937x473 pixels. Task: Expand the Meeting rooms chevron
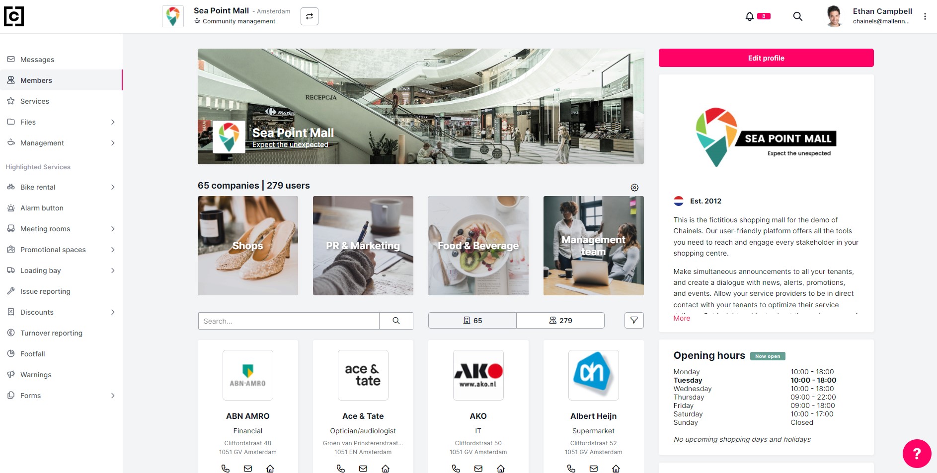tap(113, 229)
